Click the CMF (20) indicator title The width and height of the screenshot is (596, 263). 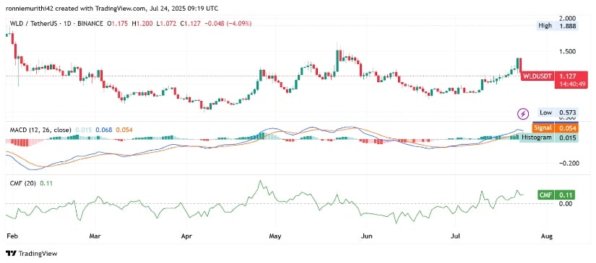coord(24,184)
